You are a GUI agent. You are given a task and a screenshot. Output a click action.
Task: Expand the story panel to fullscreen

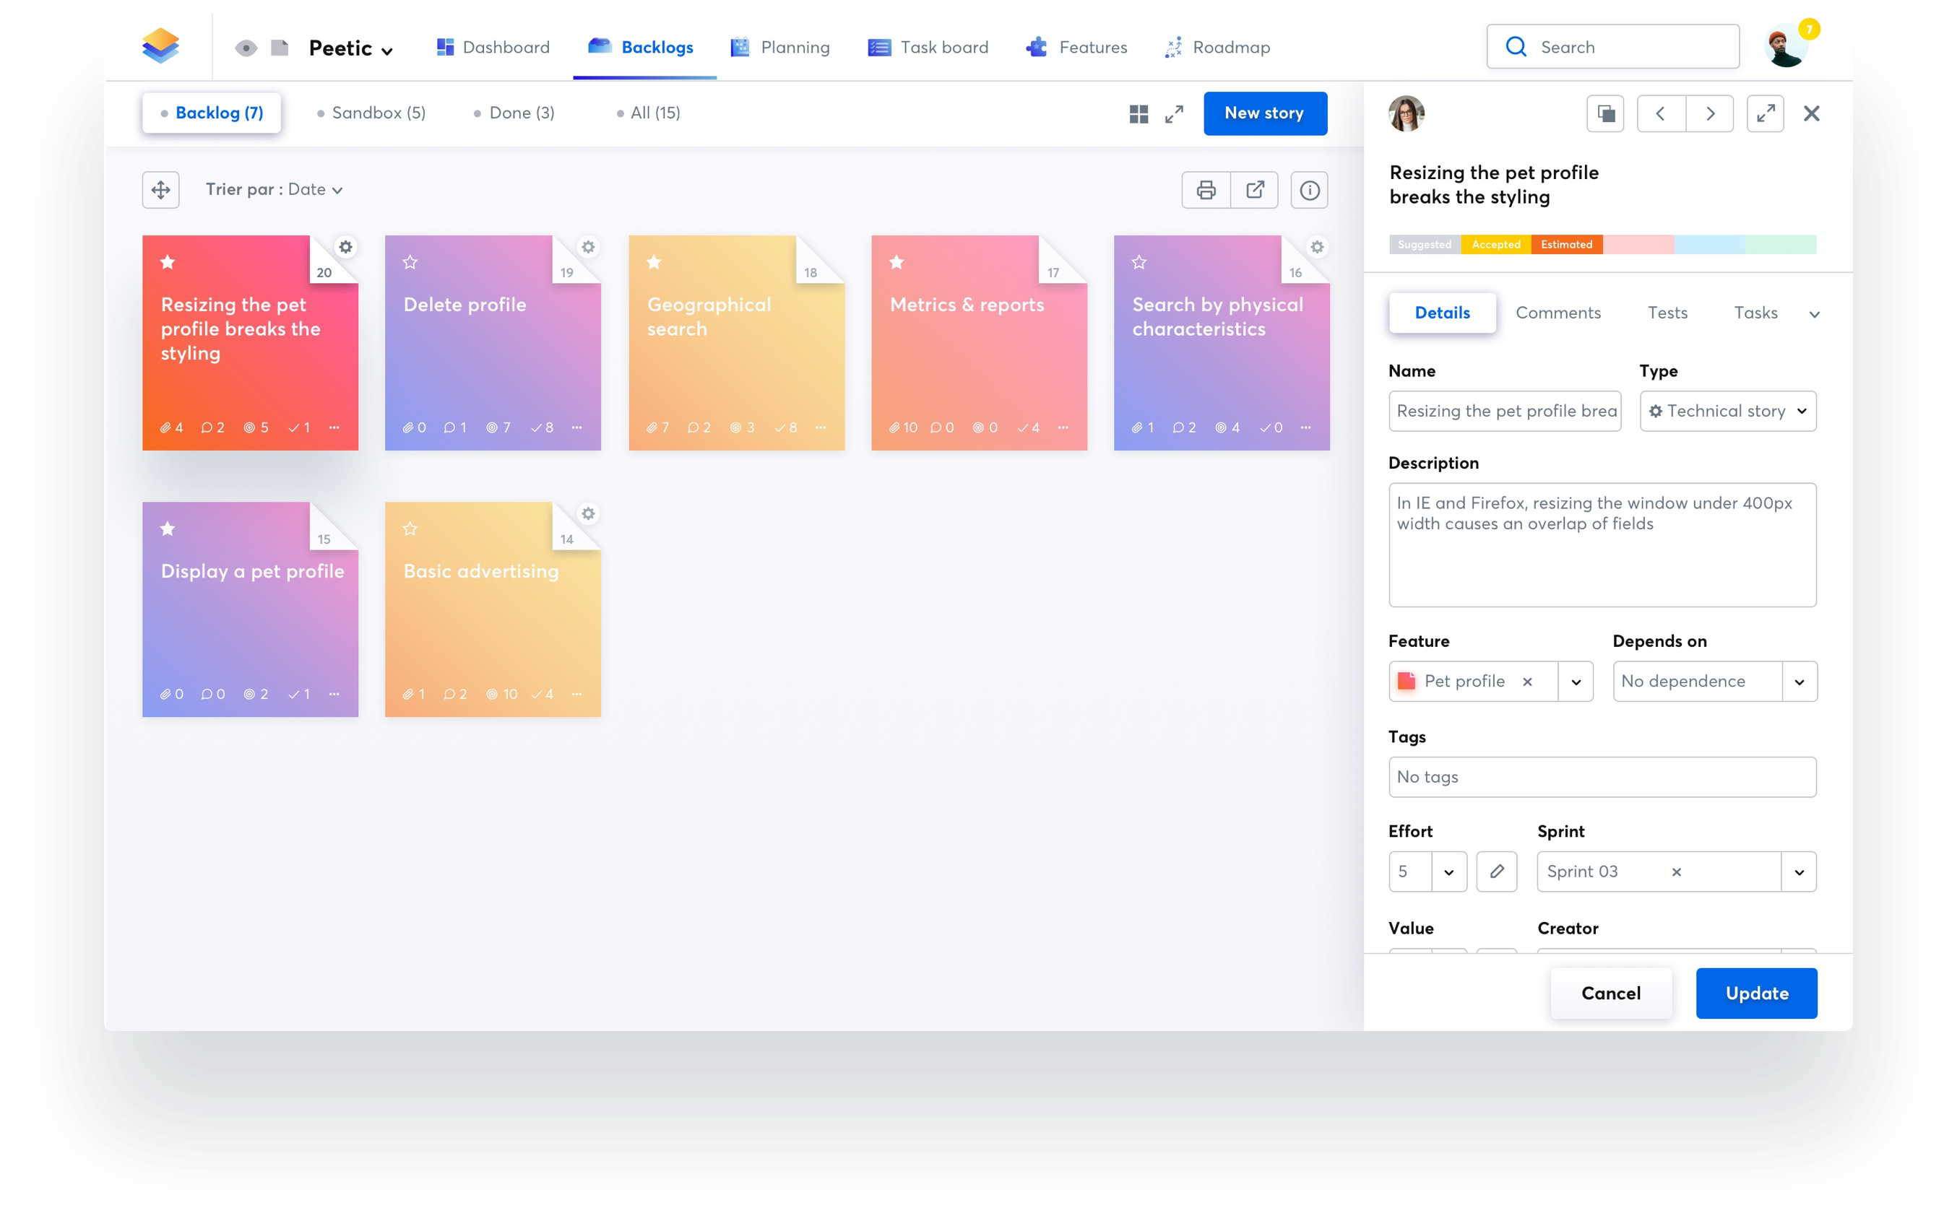click(x=1766, y=113)
